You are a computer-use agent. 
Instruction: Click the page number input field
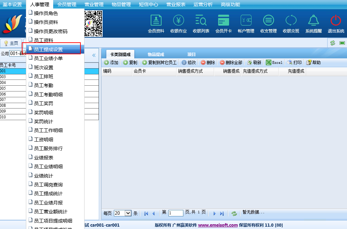(176, 213)
